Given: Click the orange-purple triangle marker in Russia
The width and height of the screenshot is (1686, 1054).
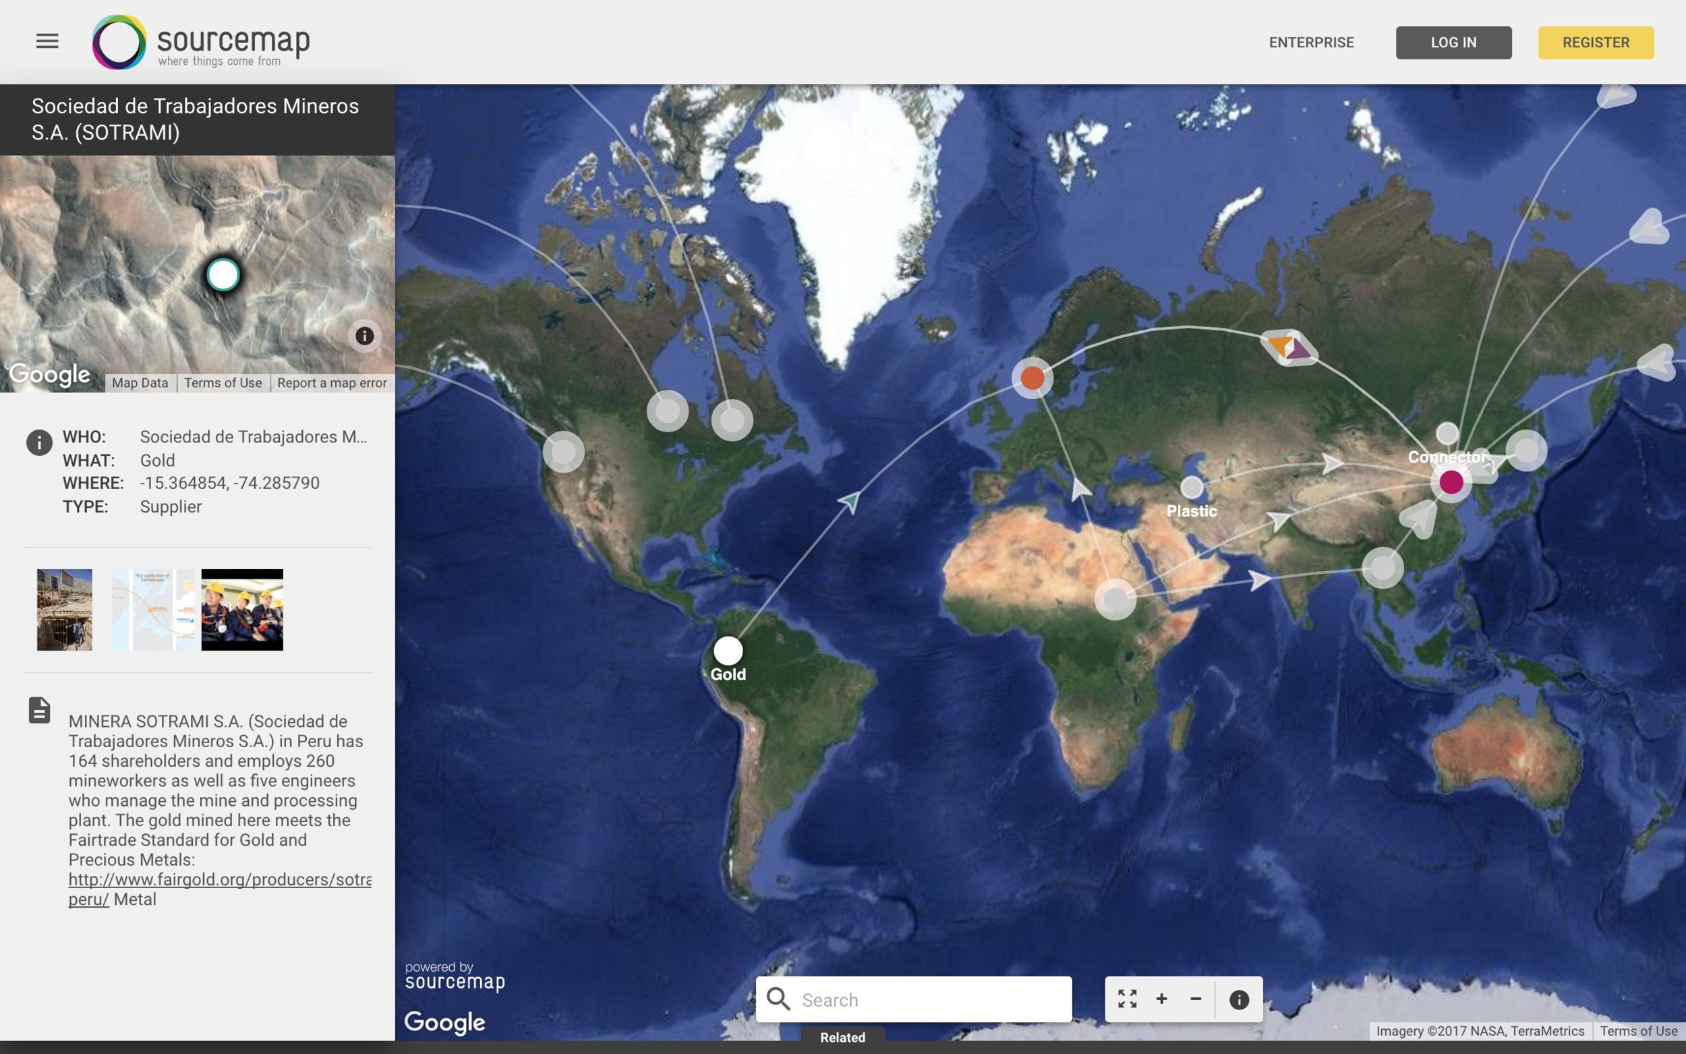Looking at the screenshot, I should [x=1290, y=347].
